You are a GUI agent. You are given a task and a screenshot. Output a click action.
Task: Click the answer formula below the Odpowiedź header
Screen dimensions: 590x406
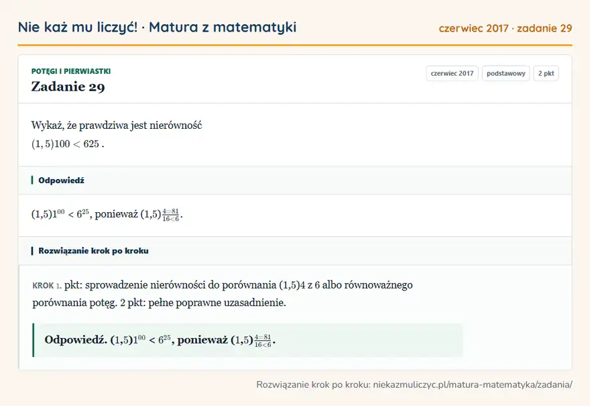(x=107, y=214)
